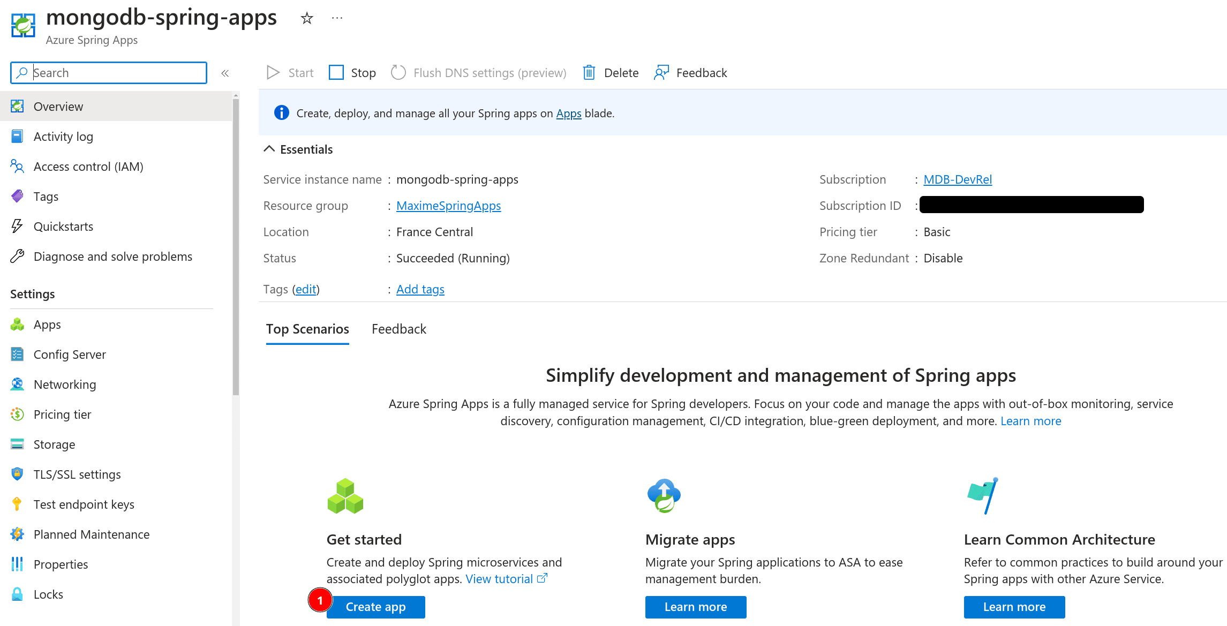
Task: Collapse the left sidebar with the double chevron
Action: (225, 73)
